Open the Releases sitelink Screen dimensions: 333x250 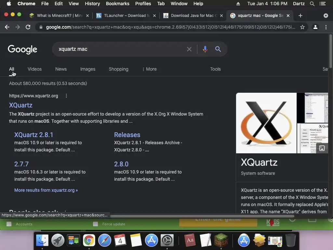click(127, 135)
